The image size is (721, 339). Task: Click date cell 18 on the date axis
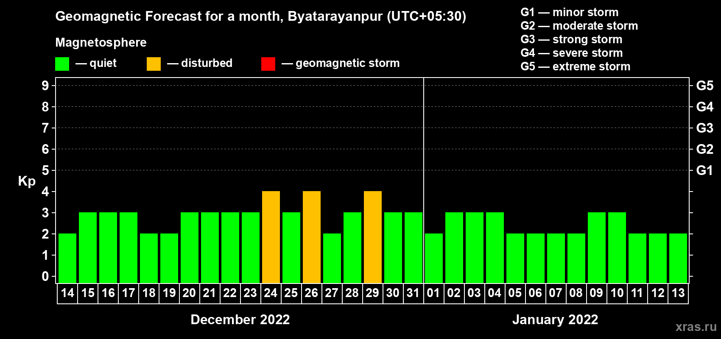149,293
